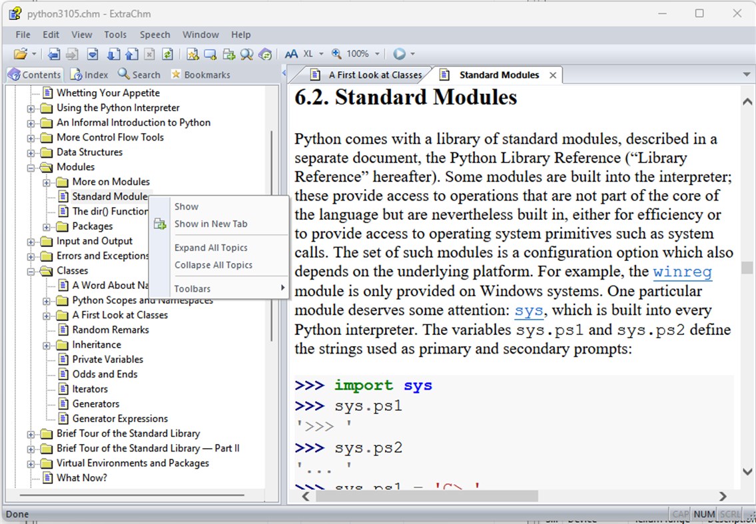756x524 pixels.
Task: Click the greyed Forward arrow icon
Action: [x=73, y=54]
